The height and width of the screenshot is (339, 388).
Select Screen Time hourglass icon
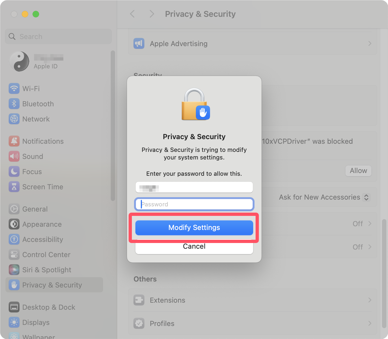pyautogui.click(x=14, y=187)
